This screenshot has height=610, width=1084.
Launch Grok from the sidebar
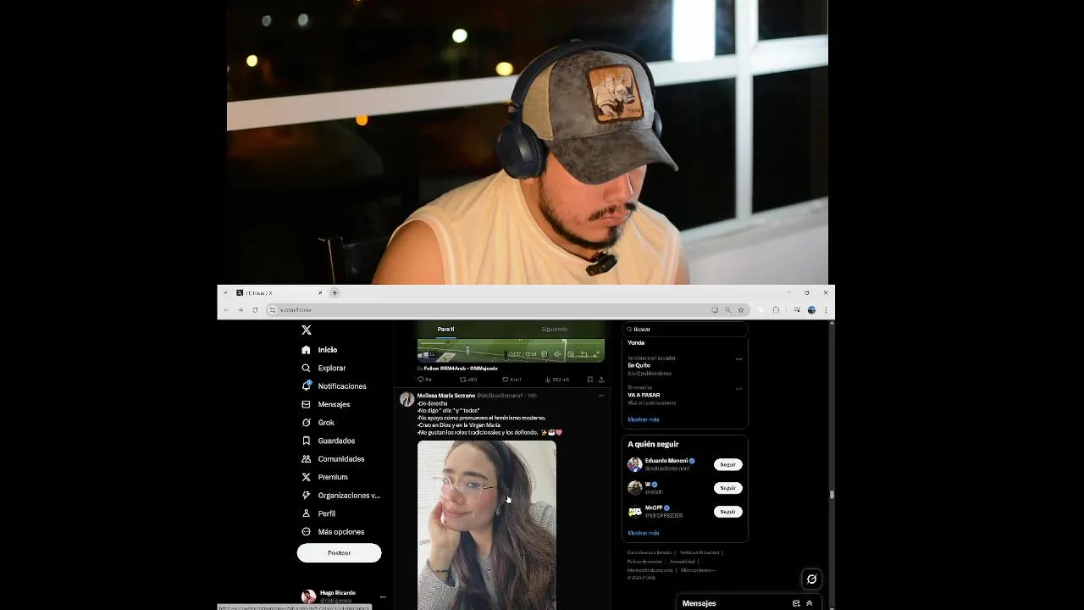318,423
